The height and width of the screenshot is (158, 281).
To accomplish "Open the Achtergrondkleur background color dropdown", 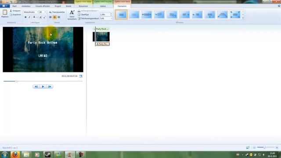I will (x=88, y=11).
